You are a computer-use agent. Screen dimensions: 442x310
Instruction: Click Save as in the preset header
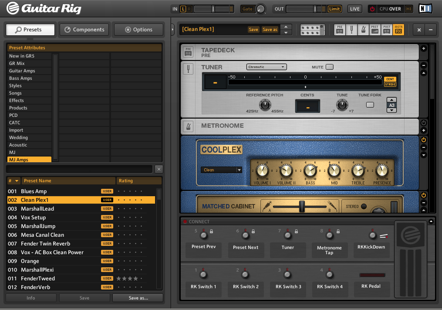270,29
